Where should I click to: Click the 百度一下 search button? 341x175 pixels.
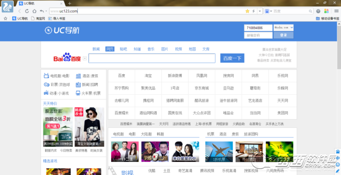(232, 58)
